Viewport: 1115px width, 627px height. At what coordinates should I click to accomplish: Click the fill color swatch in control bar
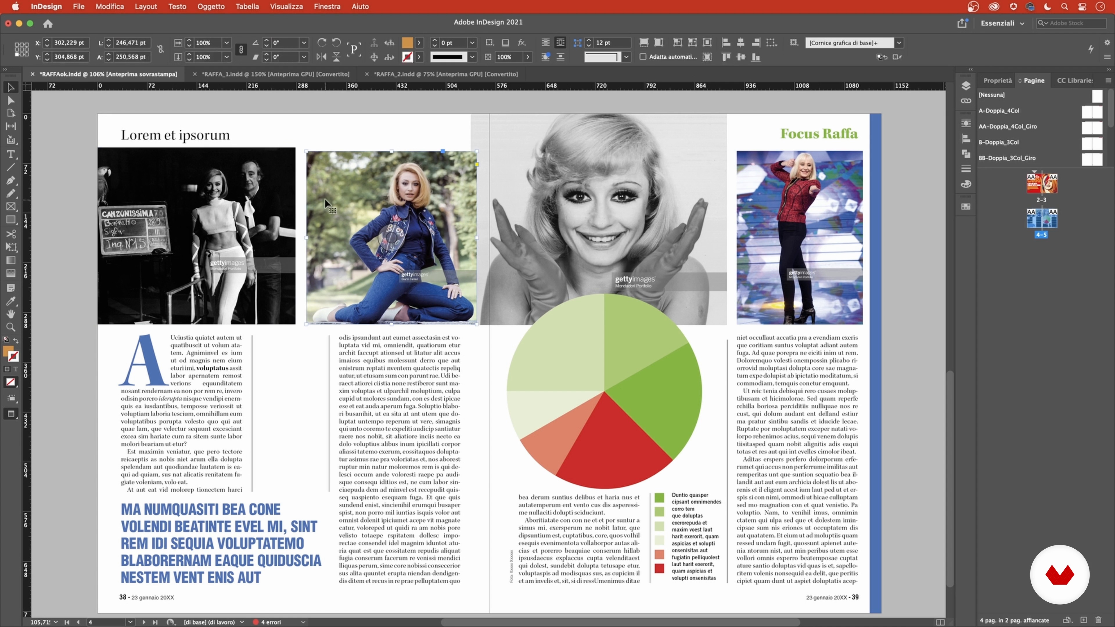(x=407, y=42)
